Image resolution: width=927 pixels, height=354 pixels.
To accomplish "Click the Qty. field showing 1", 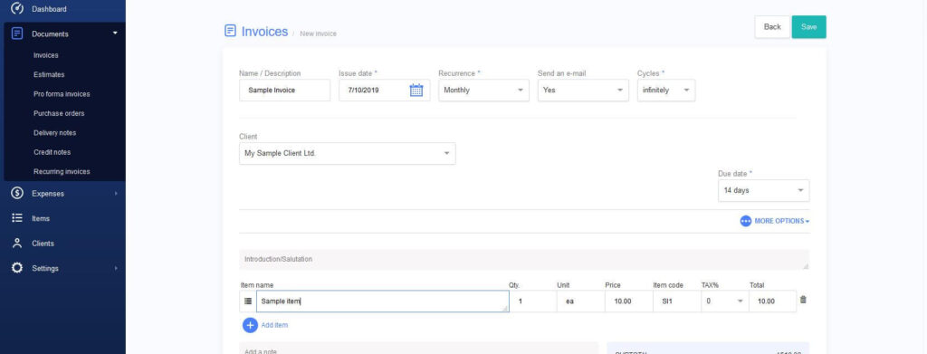I will 533,301.
